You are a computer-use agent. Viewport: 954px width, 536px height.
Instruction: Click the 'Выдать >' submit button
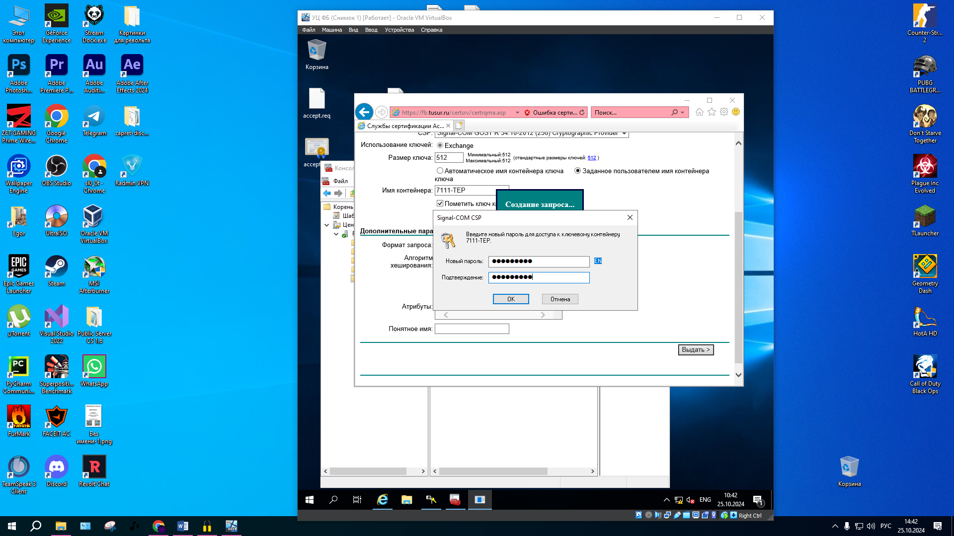(696, 350)
